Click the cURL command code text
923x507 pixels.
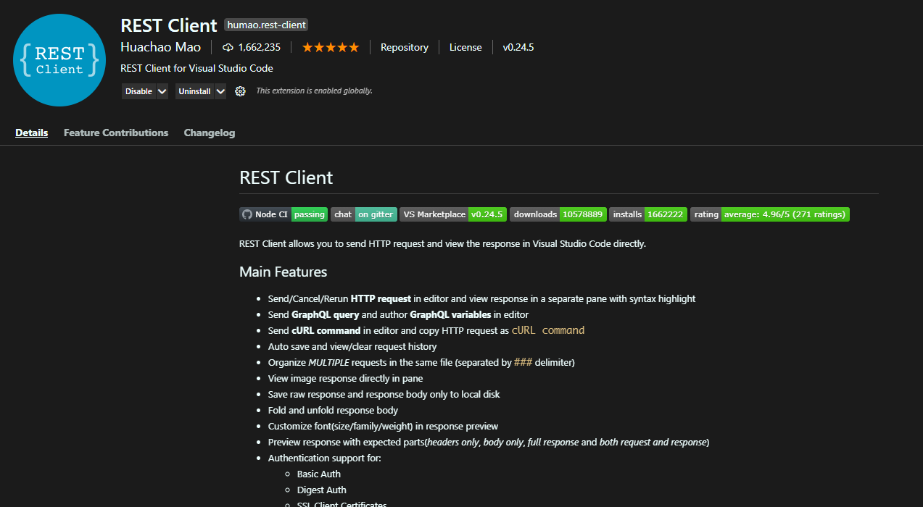[x=548, y=330]
